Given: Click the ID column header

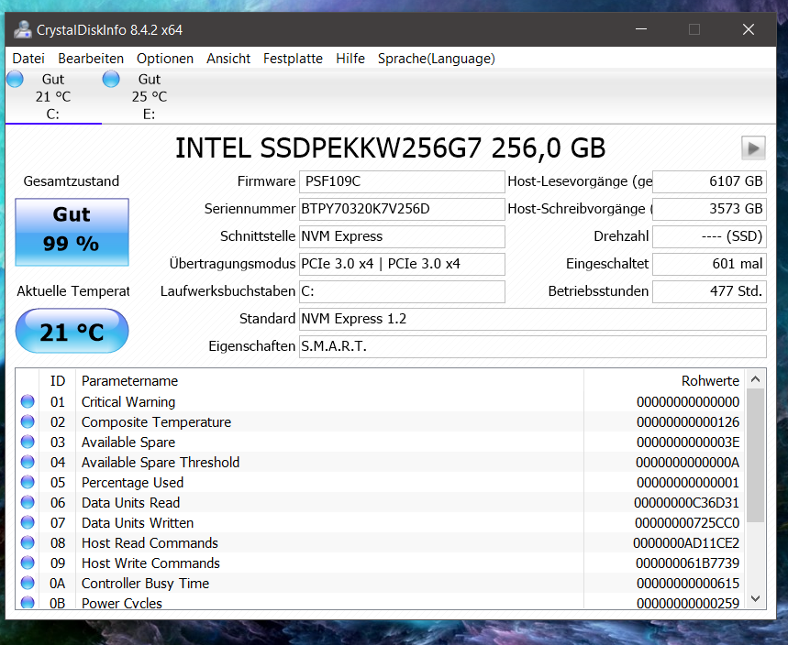Looking at the screenshot, I should click(x=57, y=381).
